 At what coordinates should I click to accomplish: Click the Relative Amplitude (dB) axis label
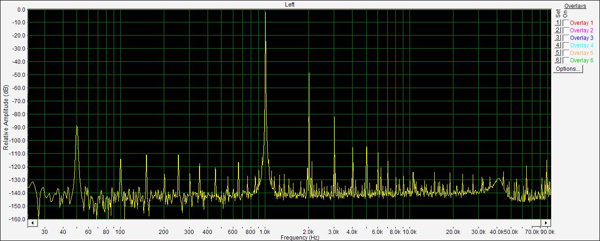point(6,118)
